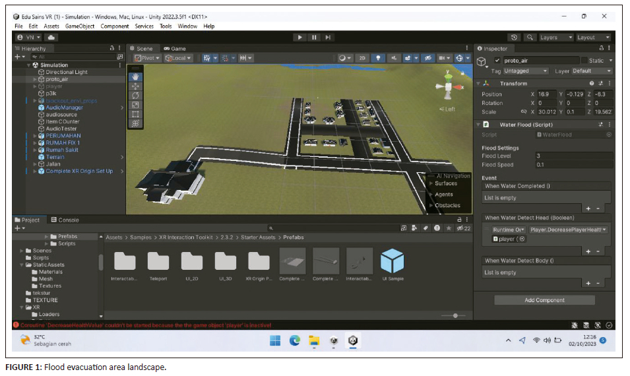Select the Move tool in Scene toolbar
630x376 pixels.
(x=135, y=86)
